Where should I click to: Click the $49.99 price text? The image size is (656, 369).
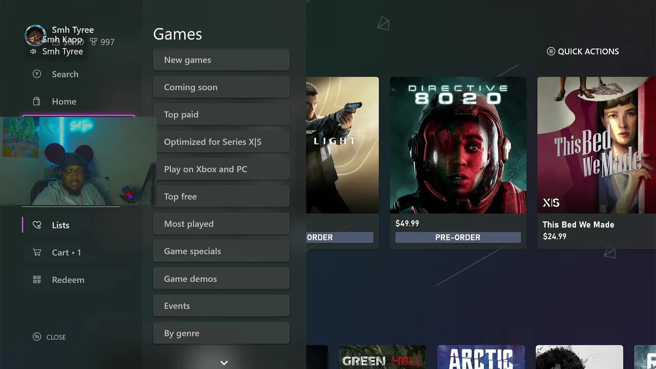(x=407, y=223)
